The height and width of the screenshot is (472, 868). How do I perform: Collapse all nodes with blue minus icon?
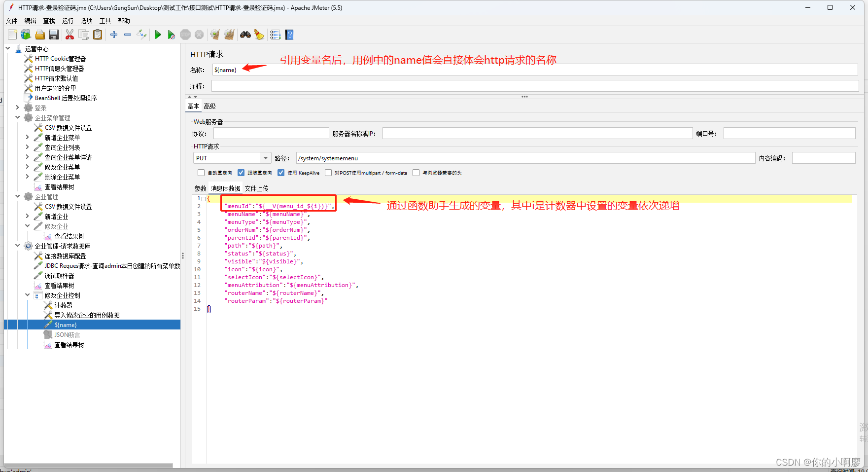click(x=128, y=35)
